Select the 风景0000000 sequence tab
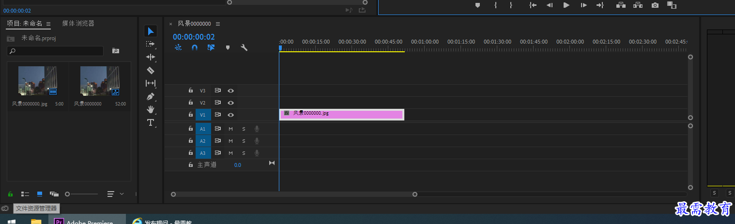 pos(194,24)
